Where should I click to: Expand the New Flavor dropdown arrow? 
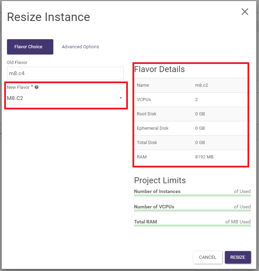coord(121,98)
